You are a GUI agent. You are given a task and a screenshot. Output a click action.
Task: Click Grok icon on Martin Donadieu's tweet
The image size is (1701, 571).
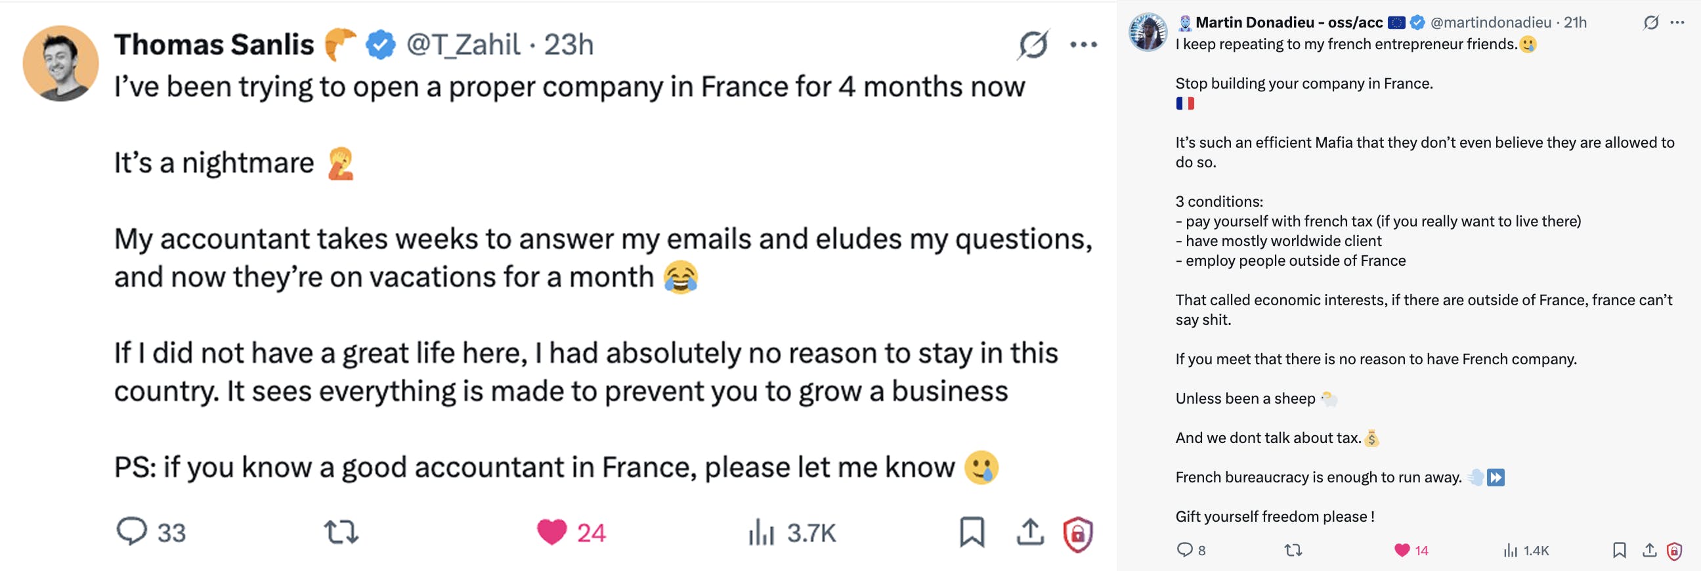pyautogui.click(x=1651, y=23)
